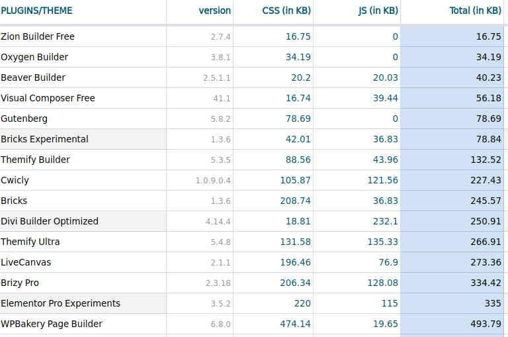
Task: Click JS value 128.08 for Brizy Pro
Action: 382,283
